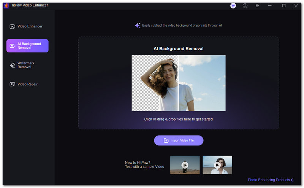Image resolution: width=304 pixels, height=188 pixels.
Task: Click the sparkle AI icon above drop zone
Action: coord(138,25)
